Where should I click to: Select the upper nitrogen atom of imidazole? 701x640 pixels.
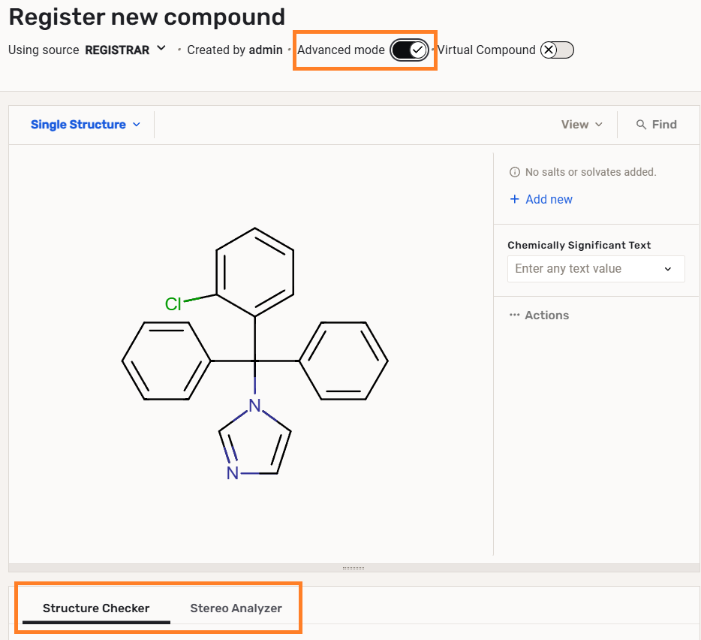255,406
